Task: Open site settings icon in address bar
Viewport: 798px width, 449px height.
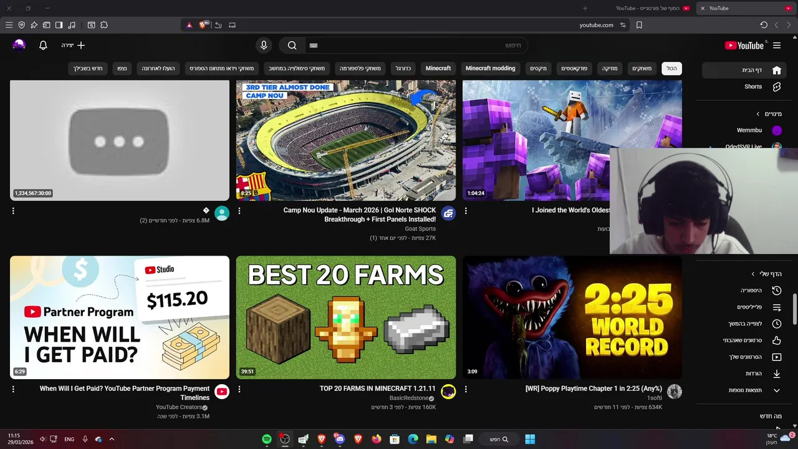Action: click(623, 25)
